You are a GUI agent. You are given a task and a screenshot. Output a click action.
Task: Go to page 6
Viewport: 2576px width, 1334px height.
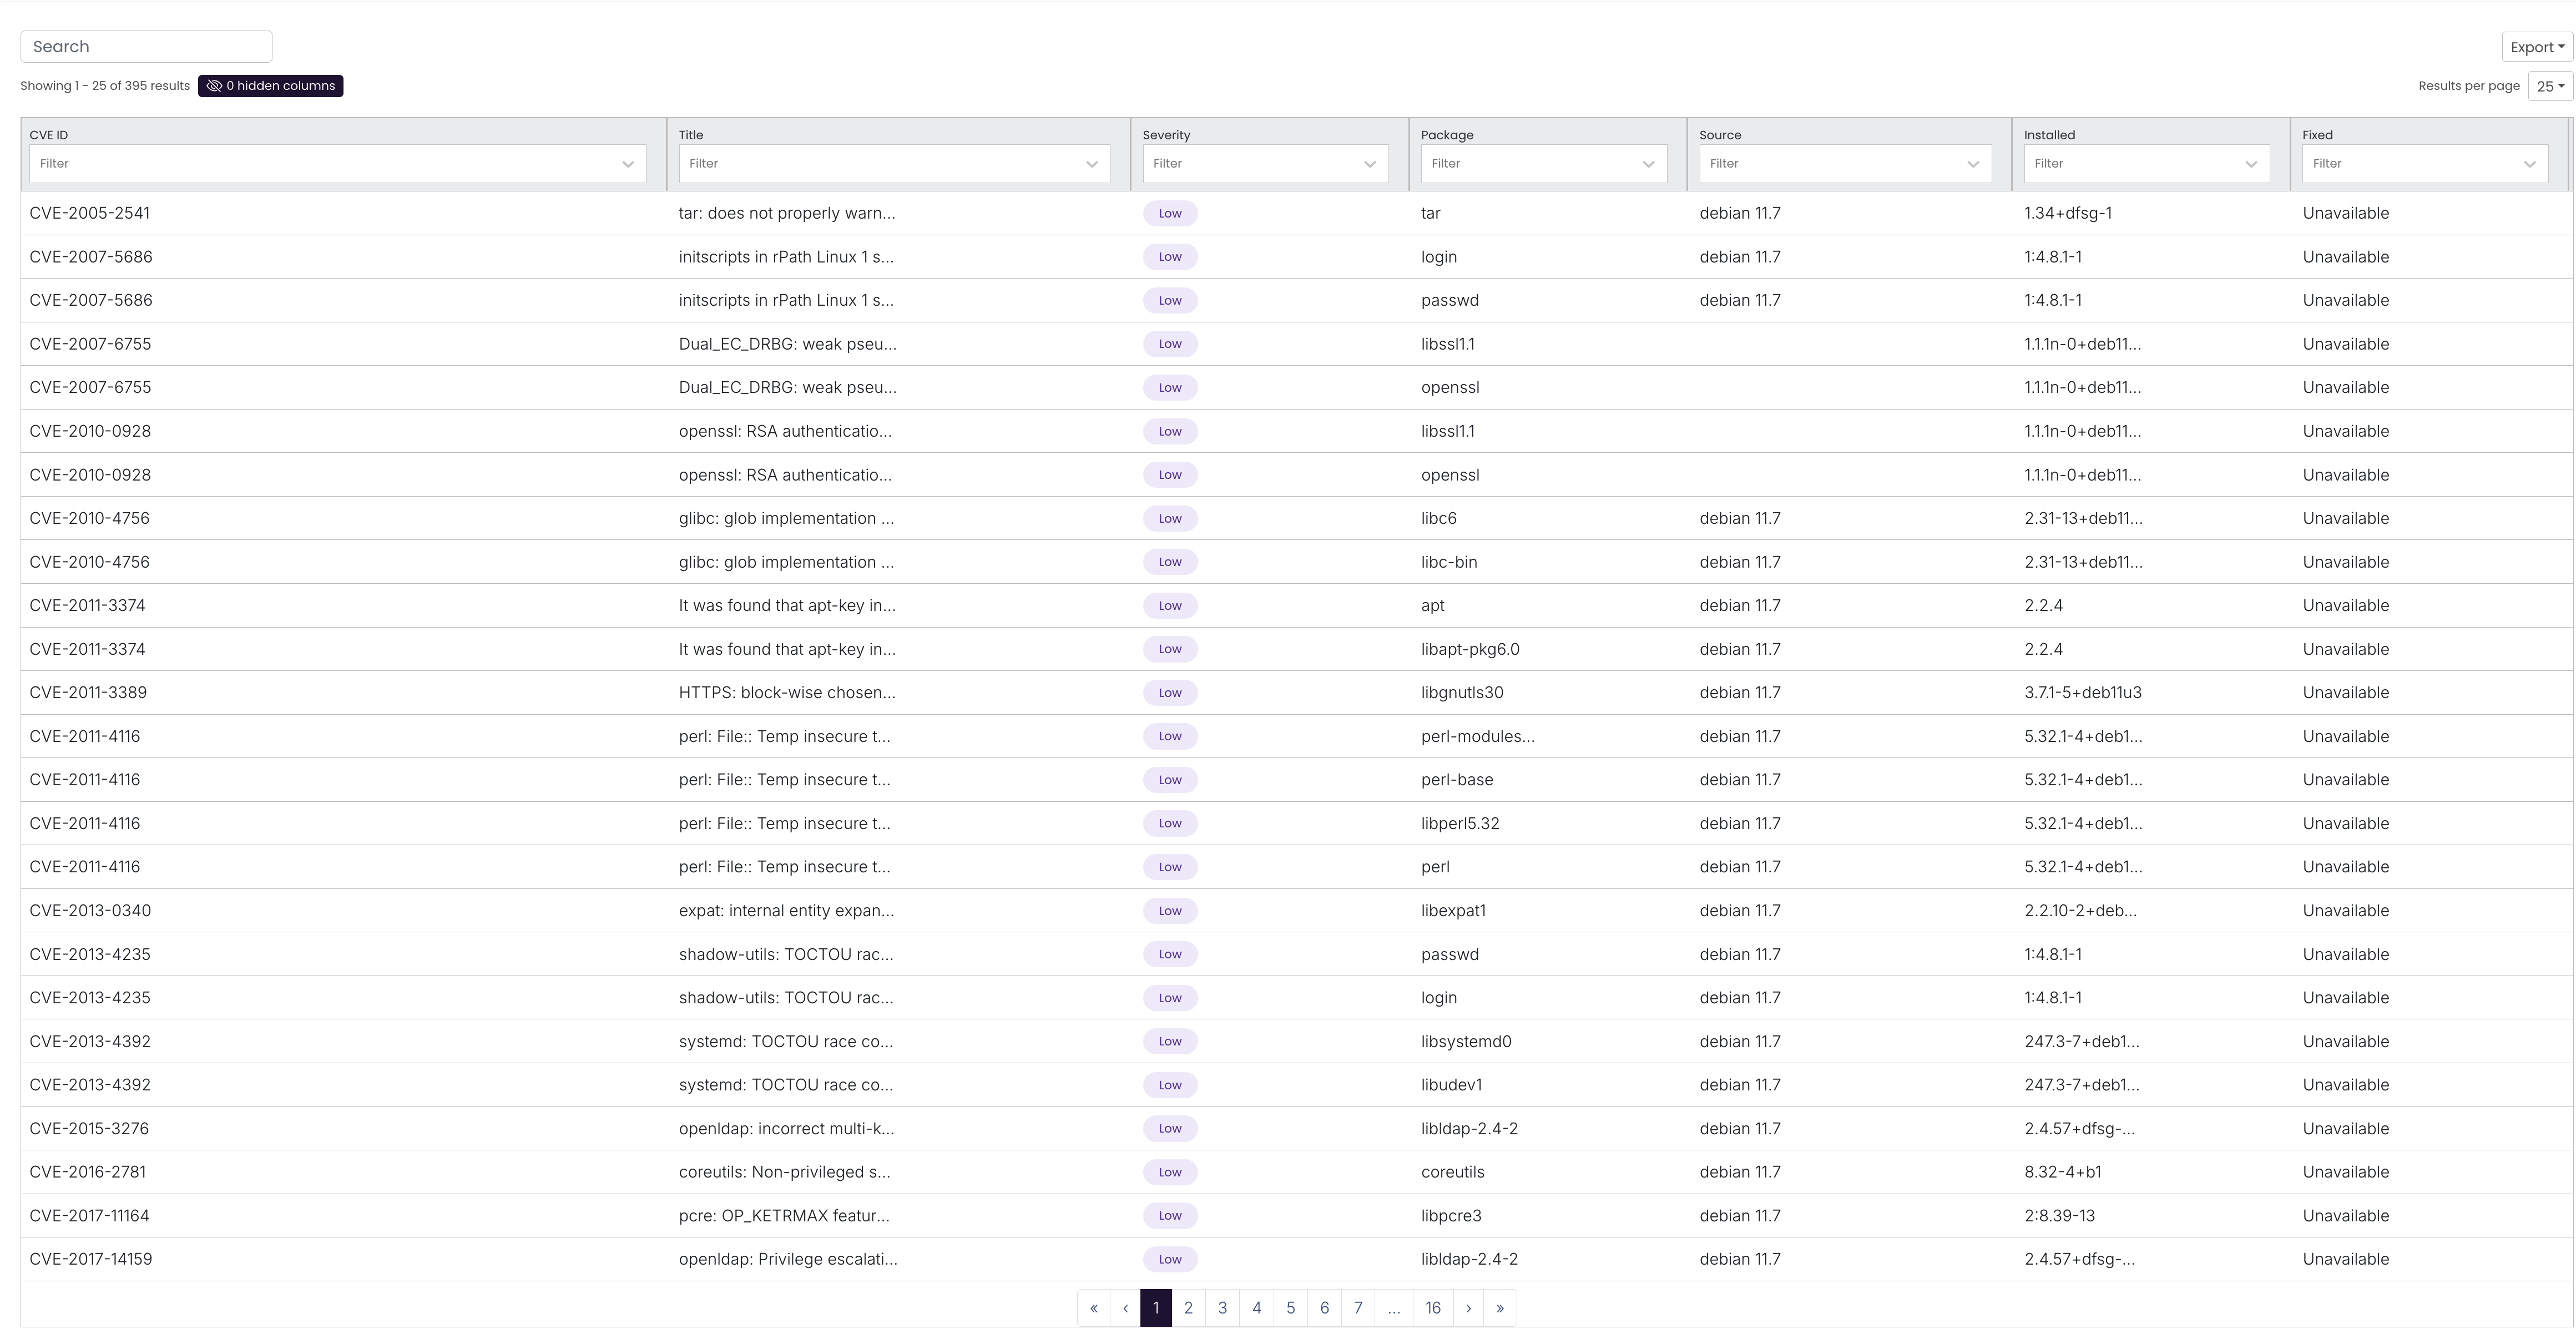pyautogui.click(x=1325, y=1308)
